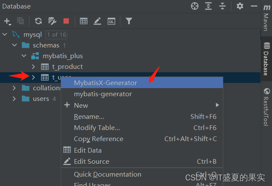Image resolution: width=272 pixels, height=186 pixels.
Task: Click the collations folder icon
Action: [26, 88]
